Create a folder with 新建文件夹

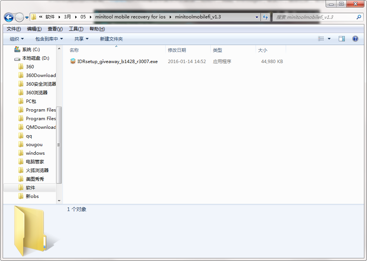pos(111,39)
